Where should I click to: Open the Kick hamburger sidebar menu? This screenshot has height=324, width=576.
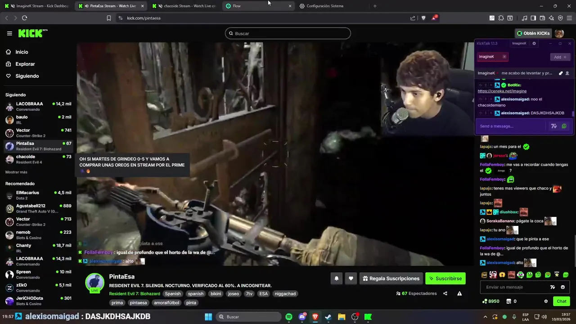click(x=9, y=33)
